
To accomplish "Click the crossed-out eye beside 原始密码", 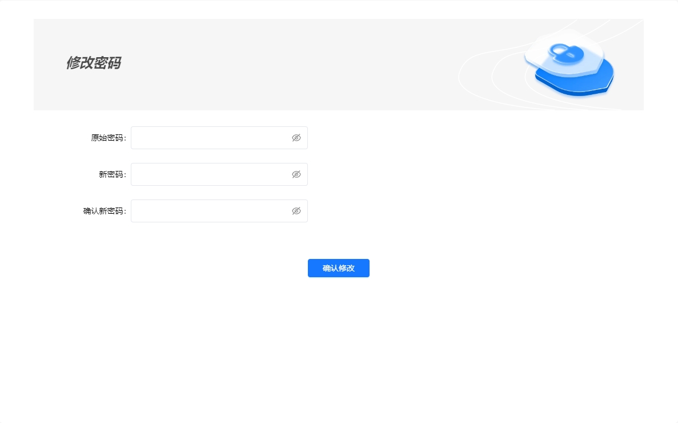I will pyautogui.click(x=296, y=138).
